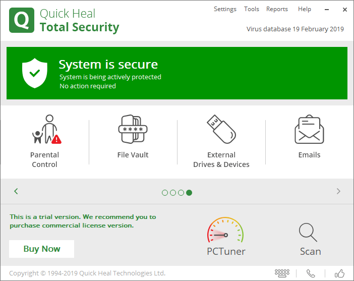Go to previous feature page arrow
The height and width of the screenshot is (281, 354).
(16, 191)
